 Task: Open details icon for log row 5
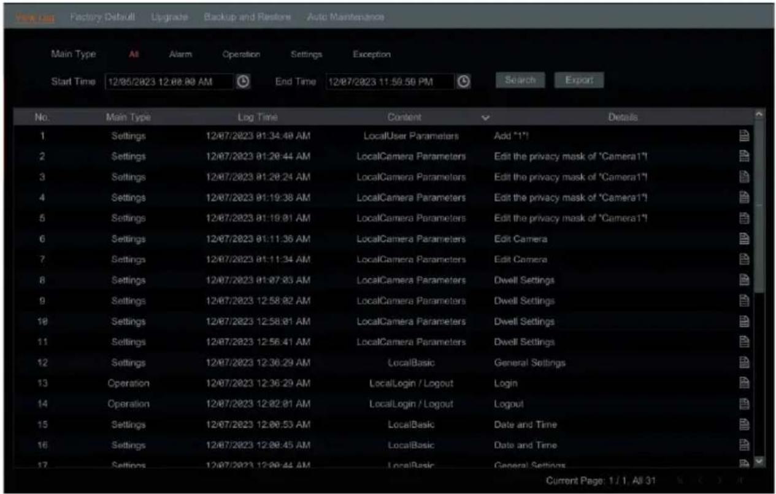tap(744, 219)
